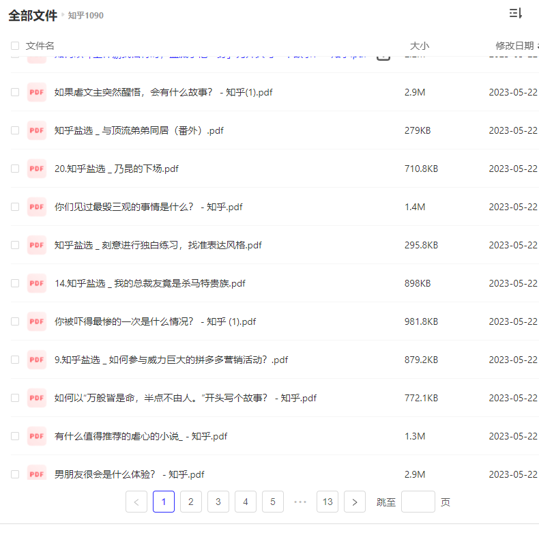Select checkbox for 你被吓得最惨的一次 file
This screenshot has width=539, height=533.
point(15,321)
